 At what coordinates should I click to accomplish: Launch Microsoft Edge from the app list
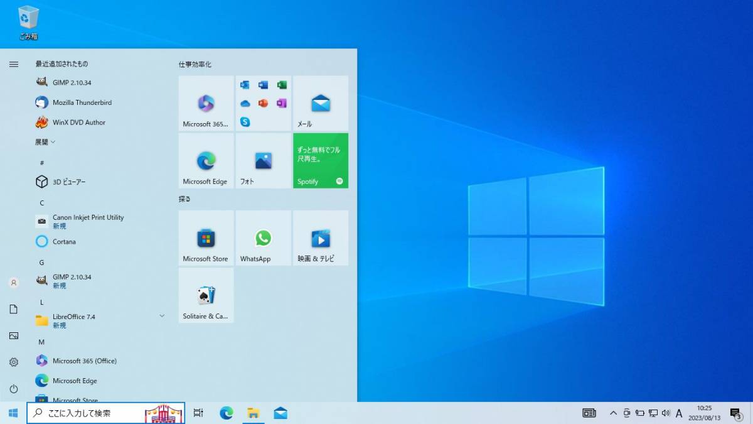pos(100,381)
